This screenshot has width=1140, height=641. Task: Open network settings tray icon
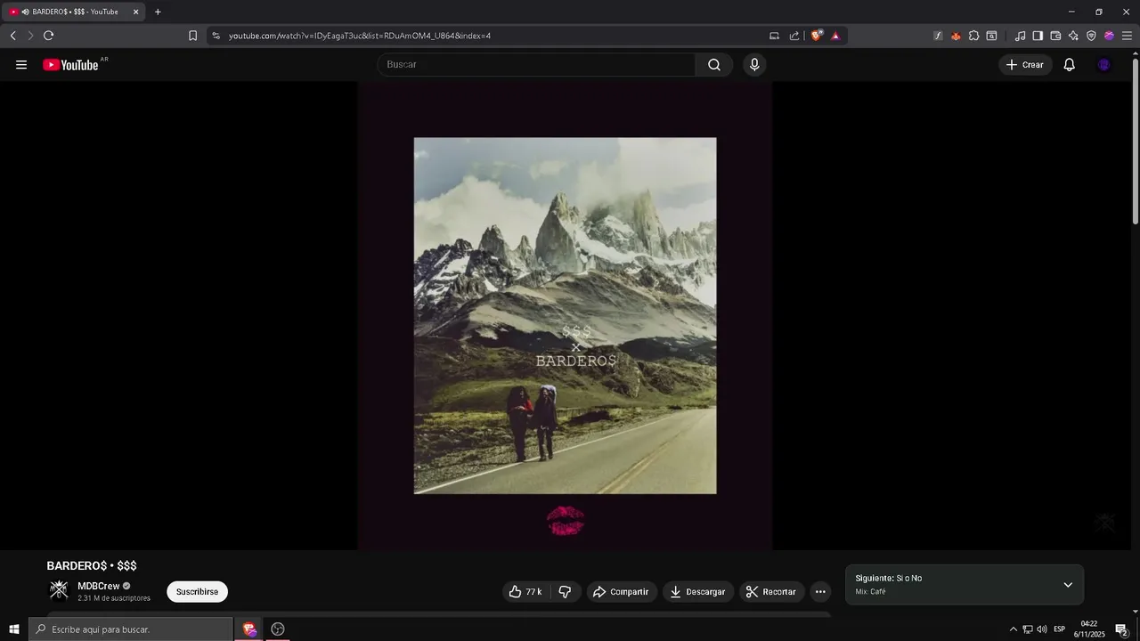tap(1027, 629)
